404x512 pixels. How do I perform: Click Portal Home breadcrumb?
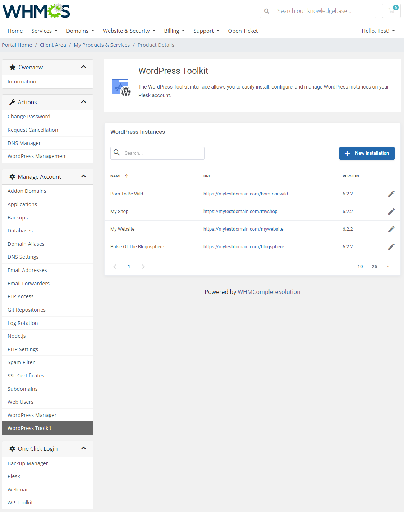(17, 45)
